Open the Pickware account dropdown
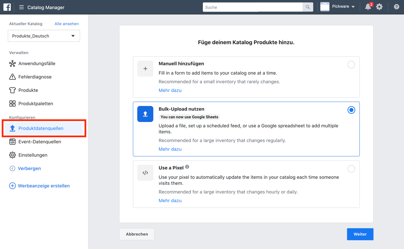Screen dimensions: 404x249 coord(338,7)
